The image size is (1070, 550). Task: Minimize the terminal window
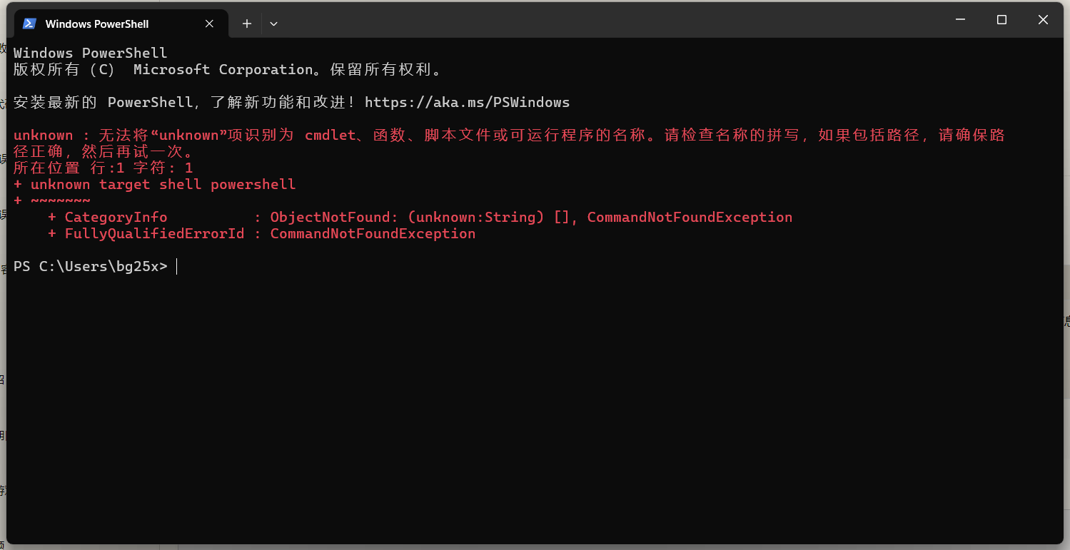coord(961,20)
